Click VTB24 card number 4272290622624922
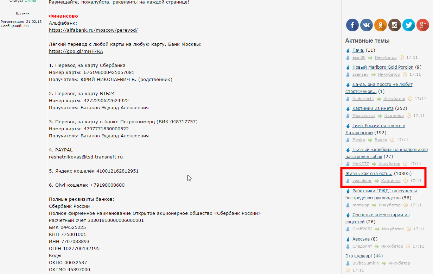The image size is (433, 274). pyautogui.click(x=106, y=101)
